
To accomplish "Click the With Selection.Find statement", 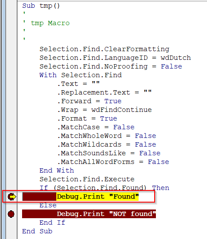I will (x=81, y=75).
